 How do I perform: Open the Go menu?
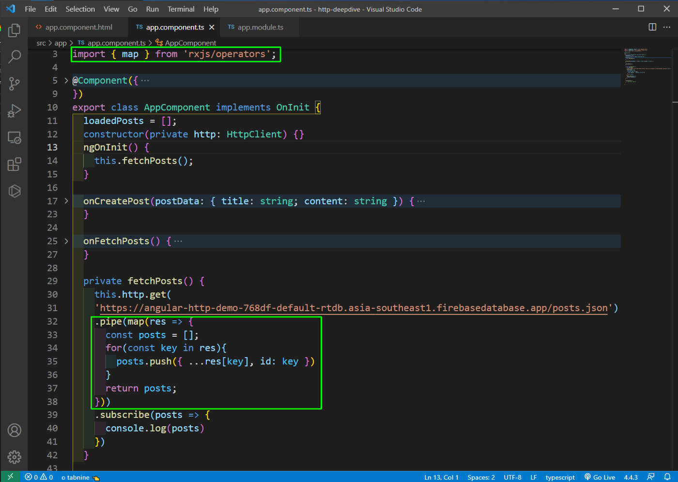pos(132,9)
